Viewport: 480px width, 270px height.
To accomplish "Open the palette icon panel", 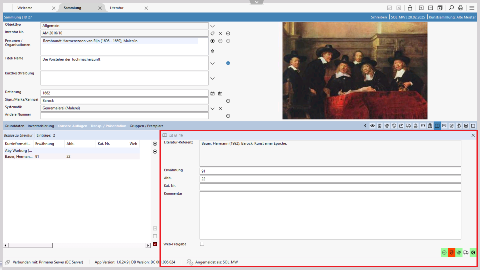I will [x=394, y=126].
